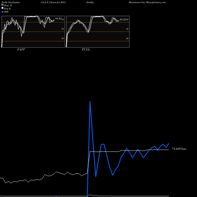
Task: Click the FAST stochastic chart panel
Action: click(x=33, y=32)
